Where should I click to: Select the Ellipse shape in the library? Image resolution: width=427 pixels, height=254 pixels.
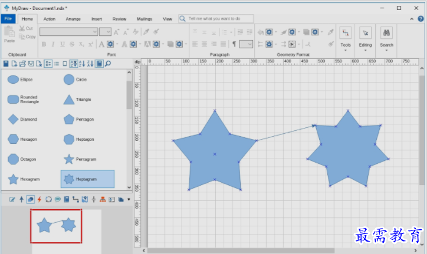(20, 80)
